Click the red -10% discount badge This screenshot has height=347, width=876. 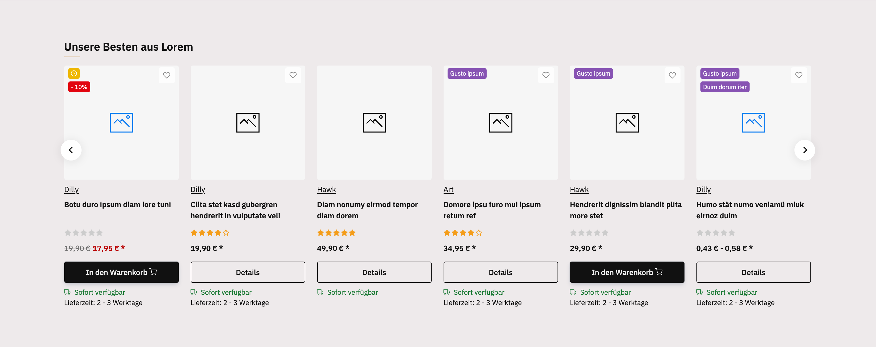point(79,87)
